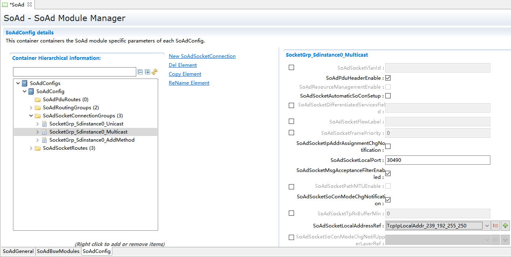The width and height of the screenshot is (511, 257).
Task: Switch to the SoAdGeneral tab
Action: (x=18, y=251)
